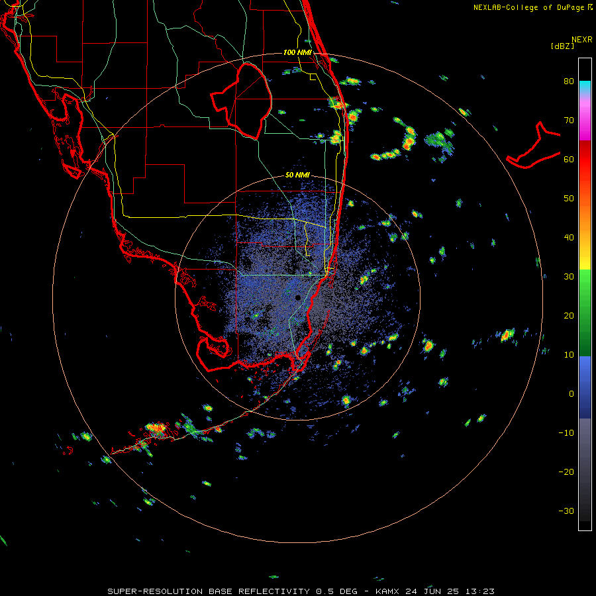
Task: Pick the green segment of the reflectivity color bar
Action: (x=585, y=313)
